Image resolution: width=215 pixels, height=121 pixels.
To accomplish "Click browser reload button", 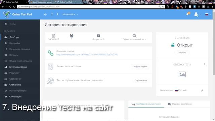I will pos(10,7).
